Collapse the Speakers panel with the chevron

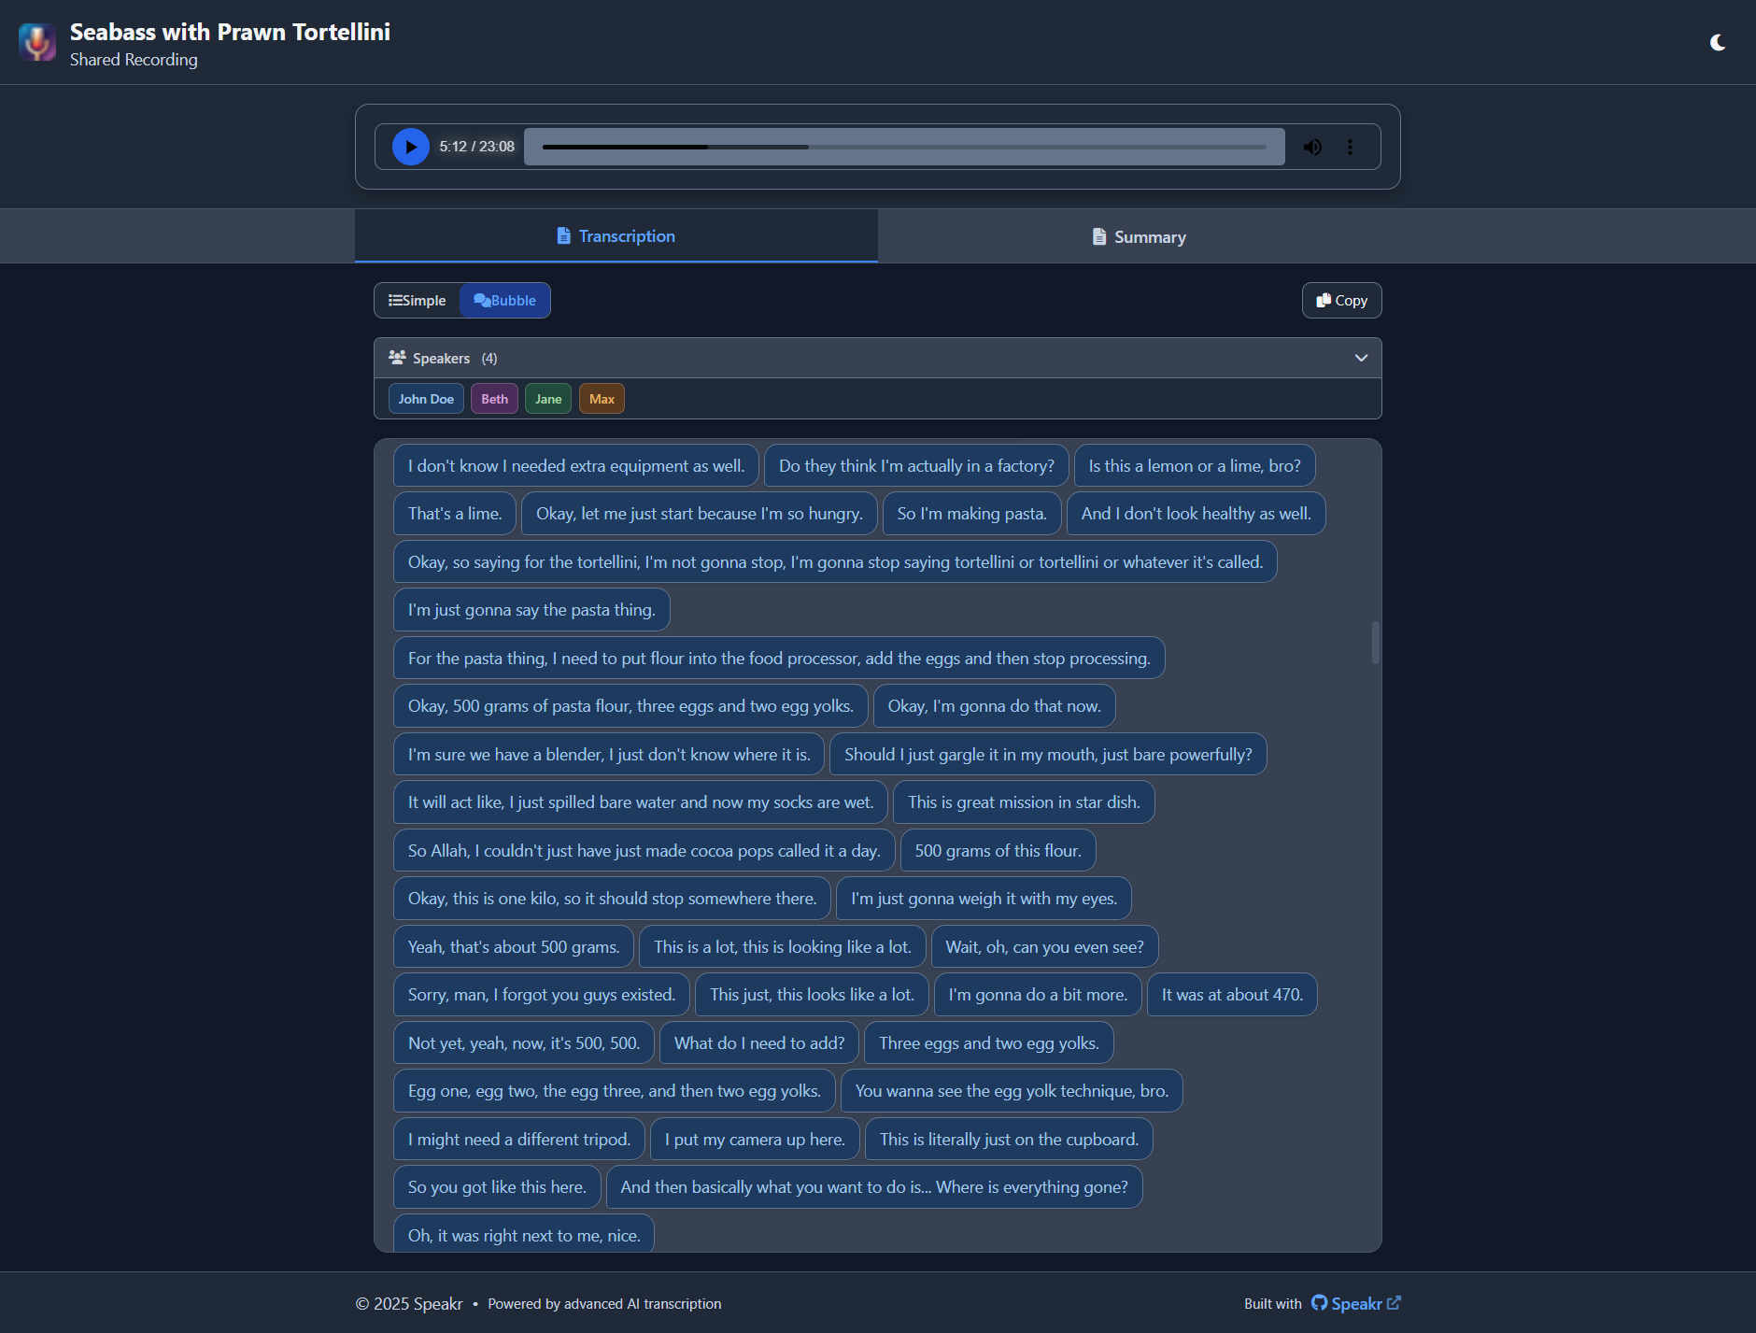1360,358
